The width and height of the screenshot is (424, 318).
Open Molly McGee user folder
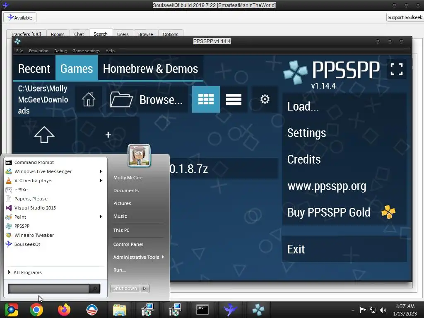pos(128,178)
